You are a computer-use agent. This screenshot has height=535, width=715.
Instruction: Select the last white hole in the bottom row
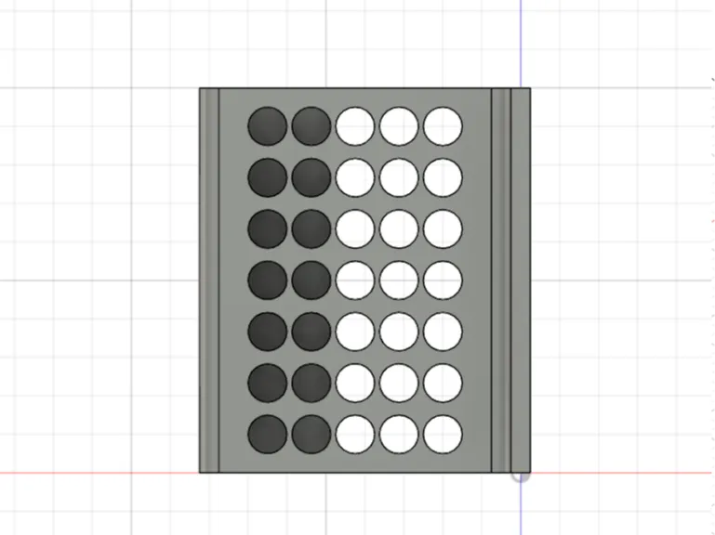(x=443, y=435)
